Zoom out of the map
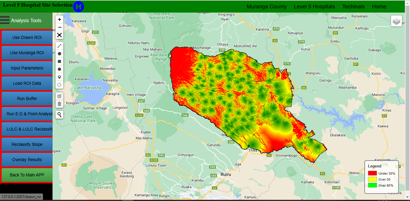Viewport: 410px width, 201px height. (x=59, y=27)
